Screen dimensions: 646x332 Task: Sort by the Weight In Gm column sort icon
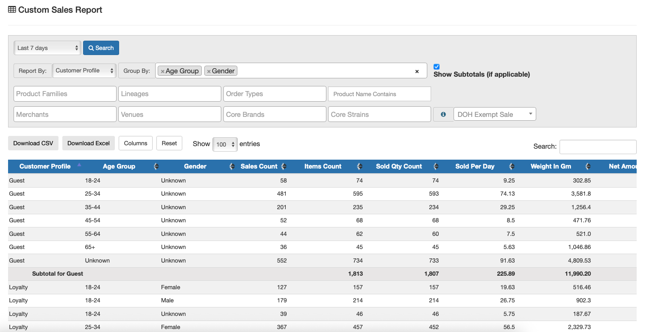(588, 166)
